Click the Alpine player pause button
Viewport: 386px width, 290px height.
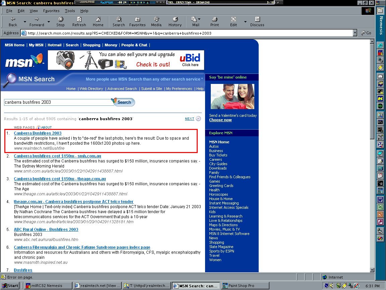coord(138,2)
